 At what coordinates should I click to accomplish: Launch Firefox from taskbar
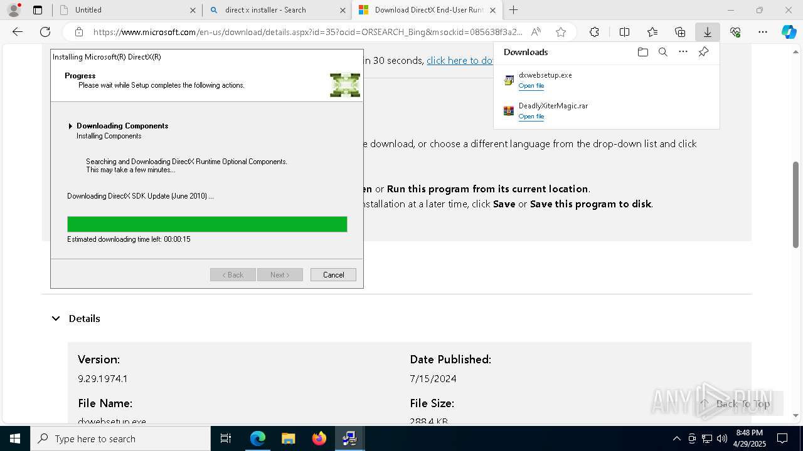click(x=319, y=438)
